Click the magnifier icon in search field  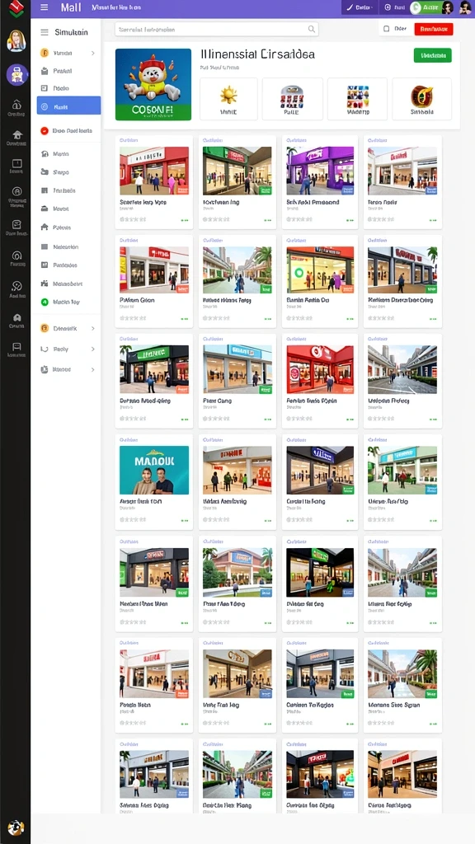311,29
